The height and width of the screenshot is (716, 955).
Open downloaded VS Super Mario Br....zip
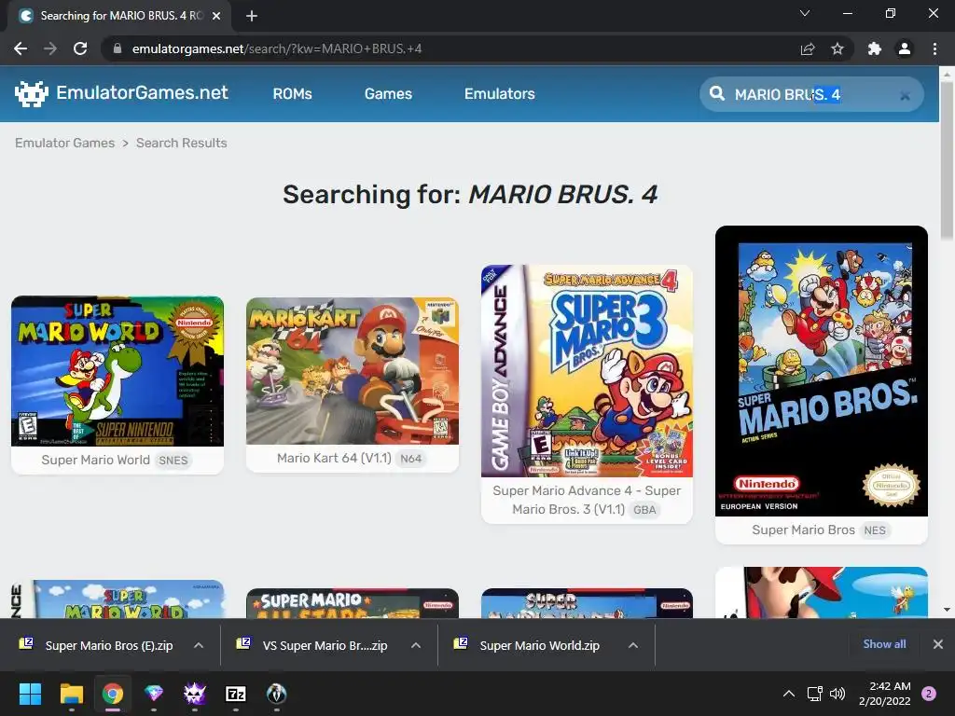[325, 645]
